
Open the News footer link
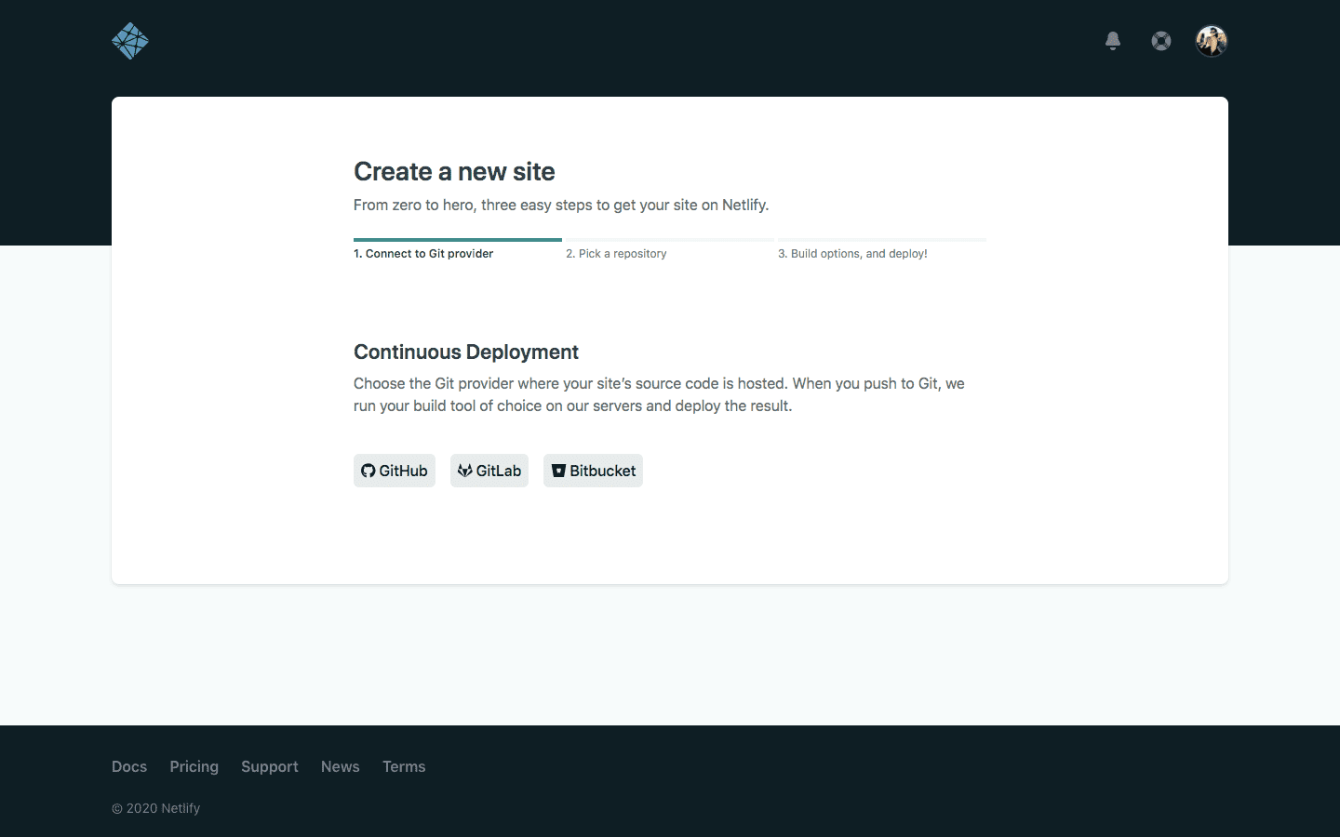(340, 766)
